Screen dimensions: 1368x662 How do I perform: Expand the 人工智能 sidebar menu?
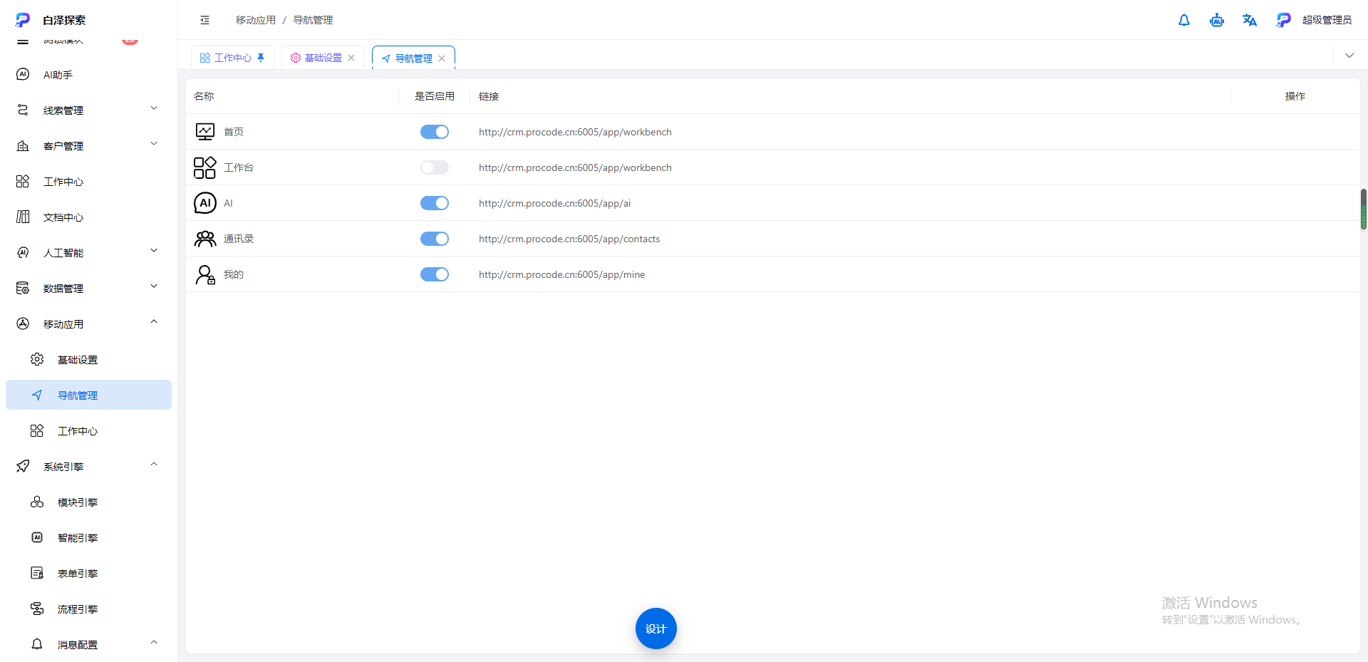88,253
